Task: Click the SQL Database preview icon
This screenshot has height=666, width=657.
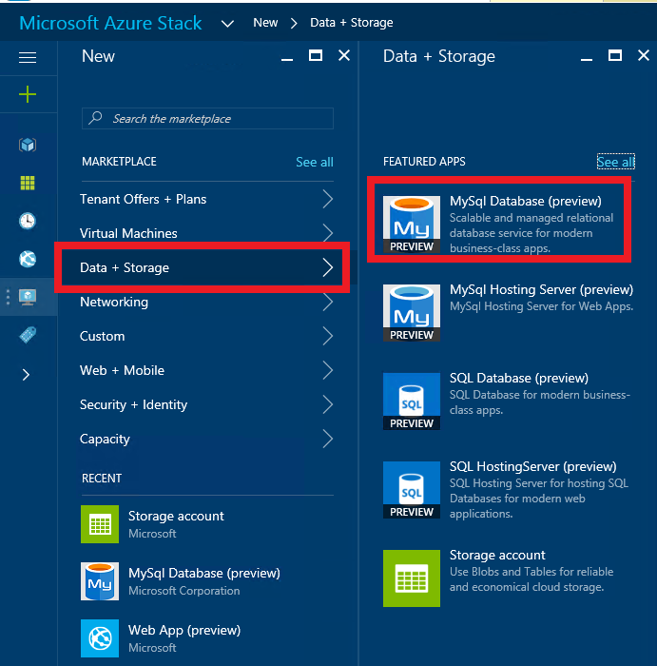Action: [412, 402]
